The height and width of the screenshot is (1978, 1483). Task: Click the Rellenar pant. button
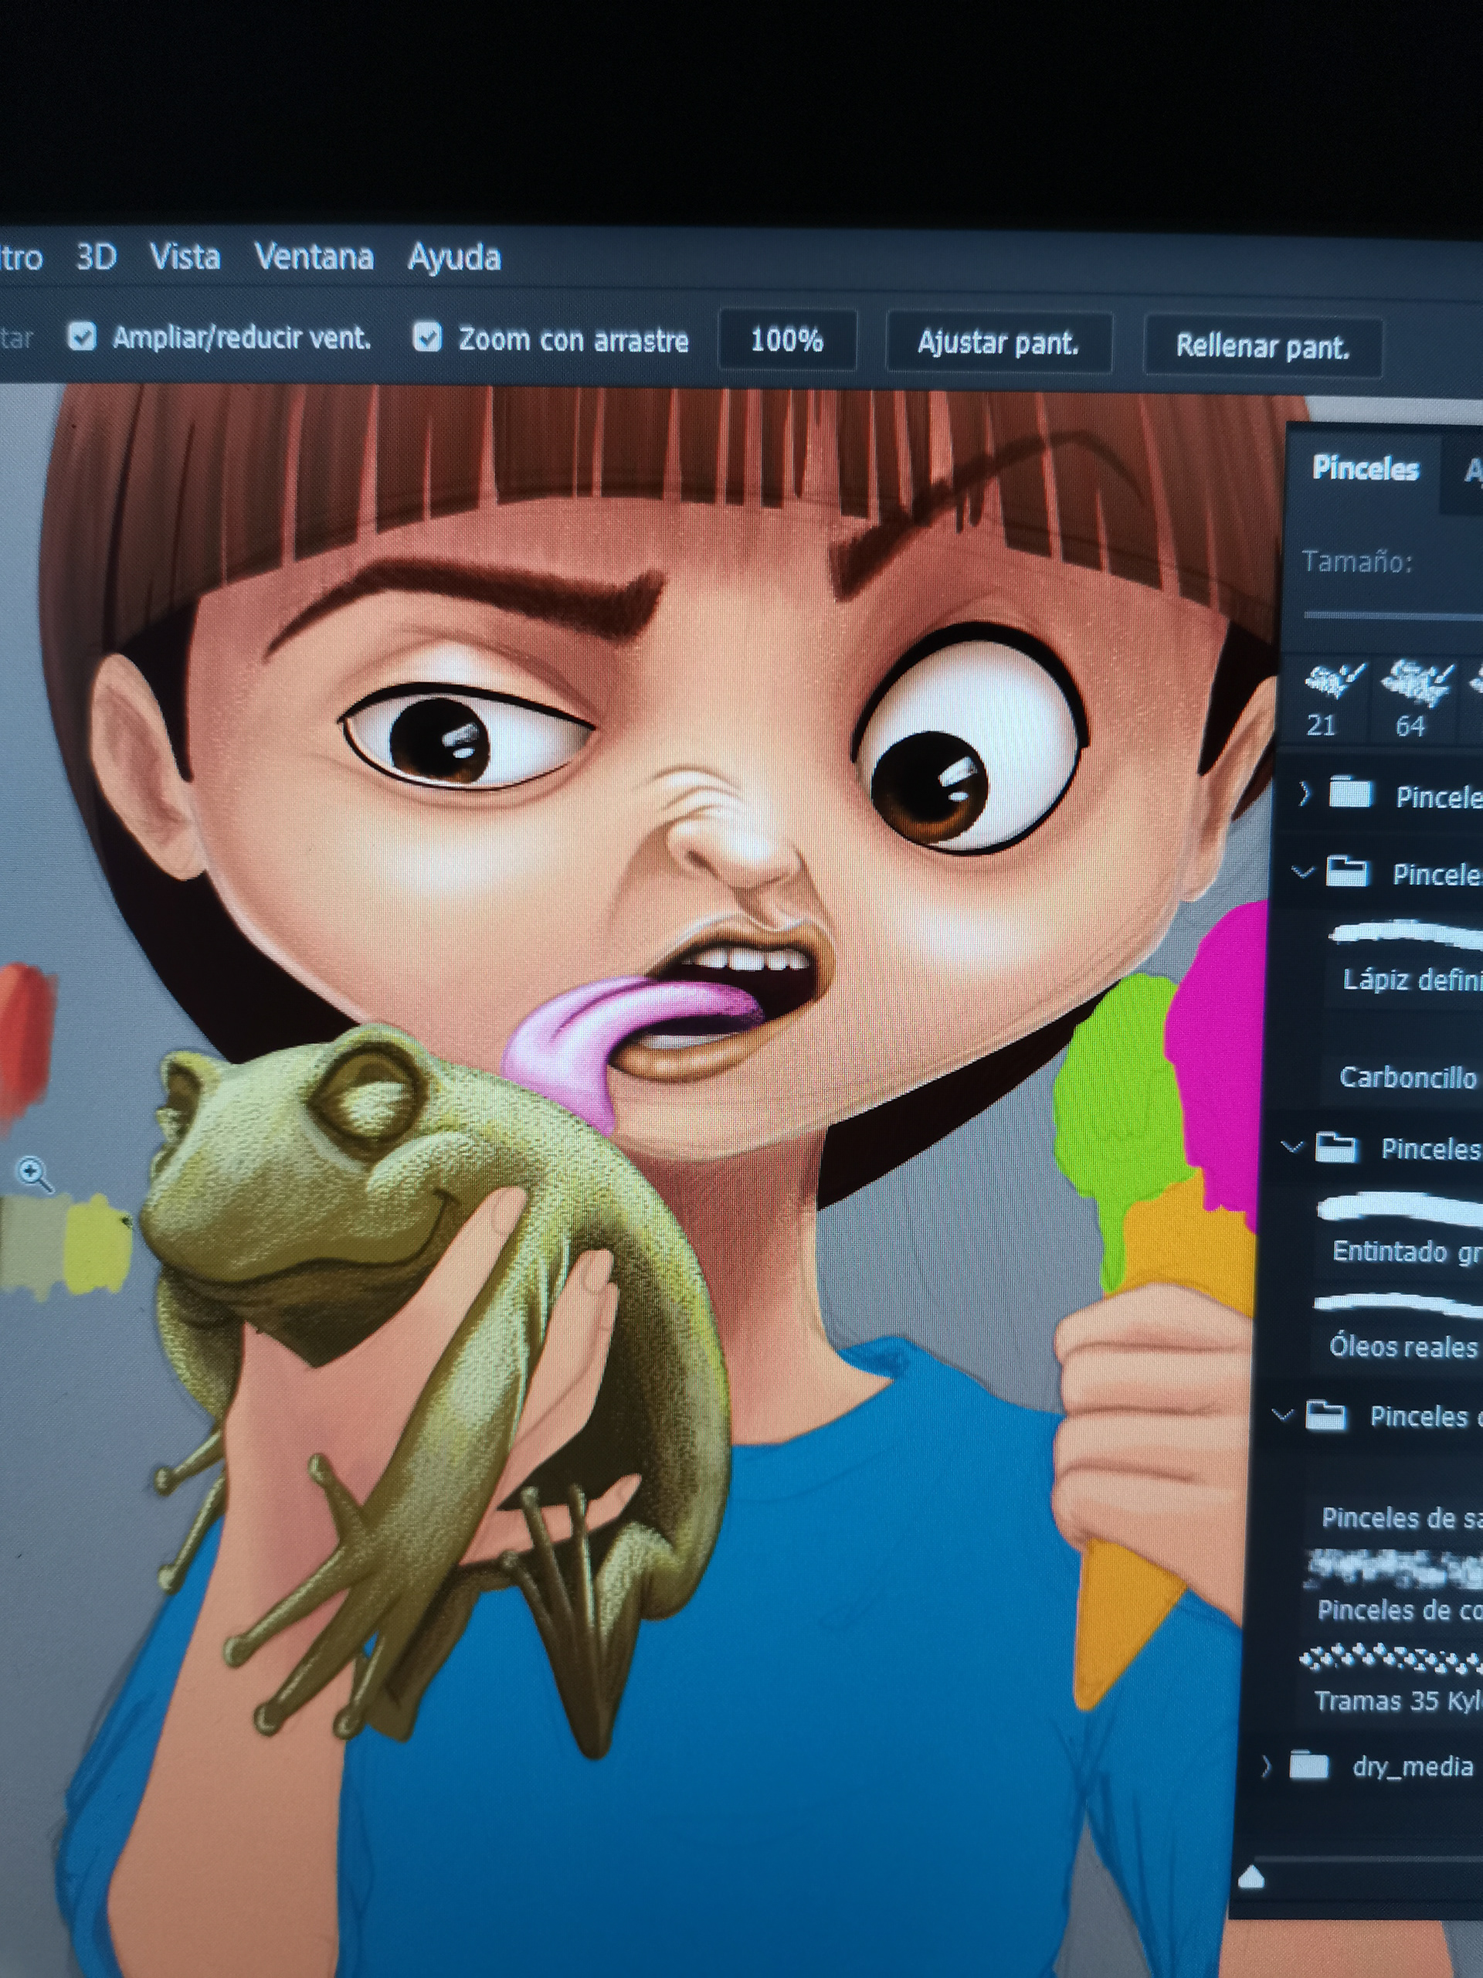tap(1262, 345)
